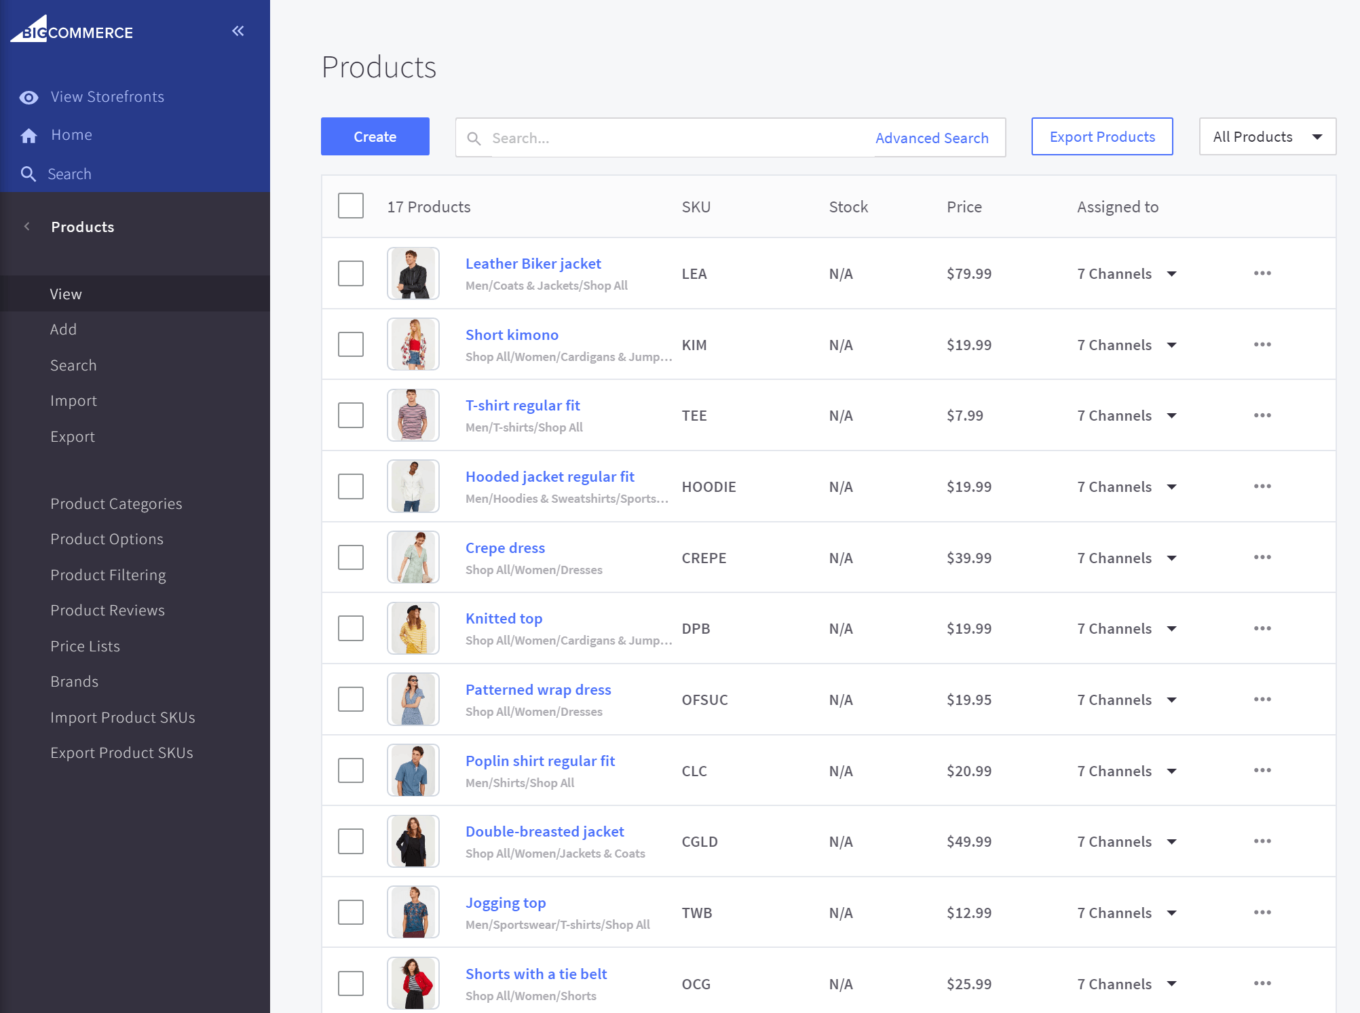Open the ellipsis menu for Crepe dress
Viewport: 1360px width, 1013px height.
(x=1262, y=557)
